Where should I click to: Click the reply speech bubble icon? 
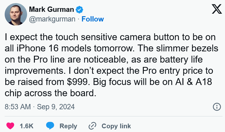(x=50, y=126)
